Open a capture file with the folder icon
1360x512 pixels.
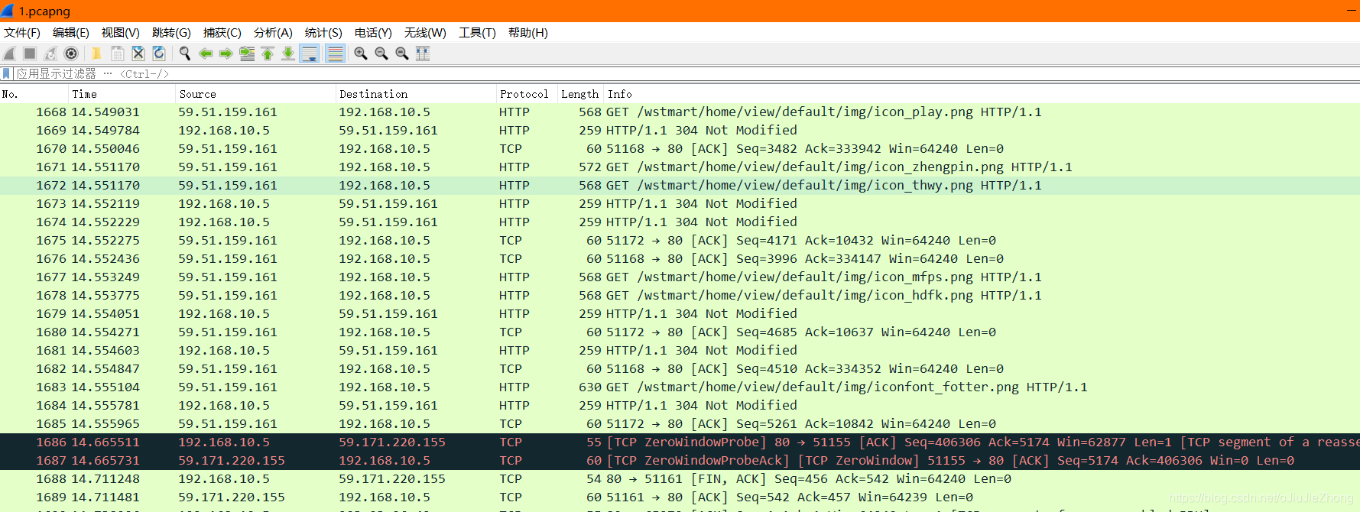[96, 53]
